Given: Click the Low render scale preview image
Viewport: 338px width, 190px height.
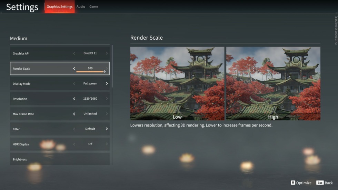Looking at the screenshot, I should pyautogui.click(x=177, y=83).
